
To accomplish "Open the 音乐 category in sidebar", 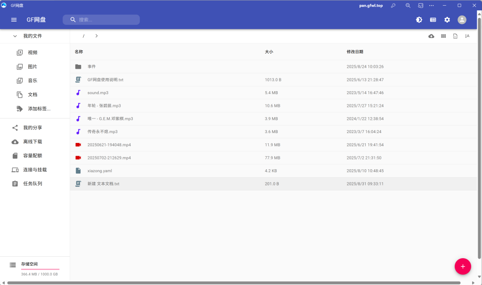I will coord(32,81).
